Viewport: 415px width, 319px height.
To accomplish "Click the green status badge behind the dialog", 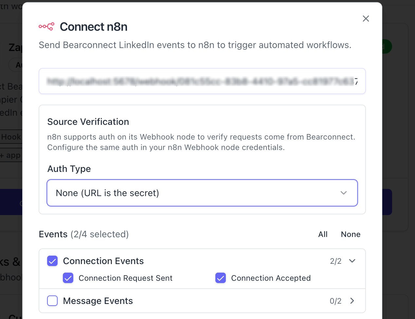I will click(386, 46).
